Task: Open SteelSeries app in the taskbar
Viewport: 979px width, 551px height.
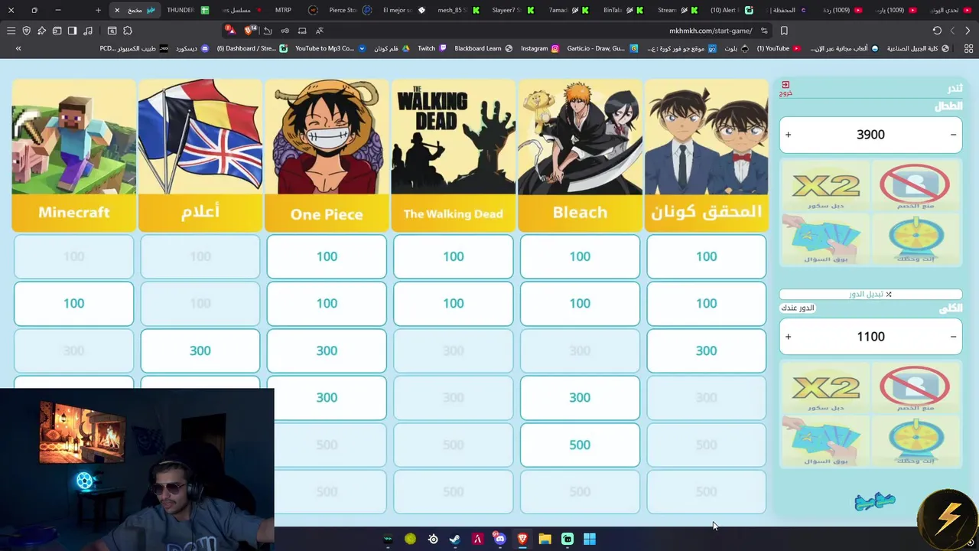Action: [433, 539]
